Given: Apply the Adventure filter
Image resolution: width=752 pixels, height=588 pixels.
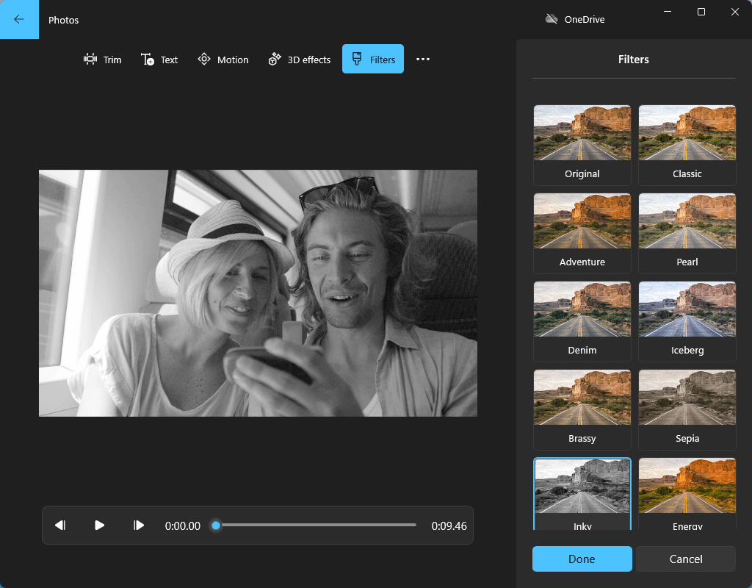Looking at the screenshot, I should click(582, 233).
